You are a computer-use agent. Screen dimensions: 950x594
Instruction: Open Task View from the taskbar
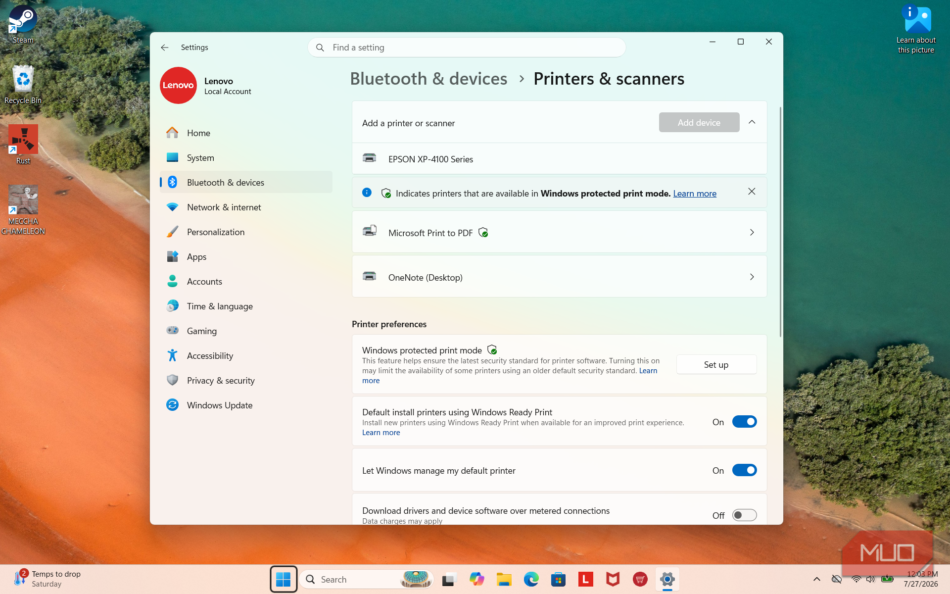coord(449,579)
